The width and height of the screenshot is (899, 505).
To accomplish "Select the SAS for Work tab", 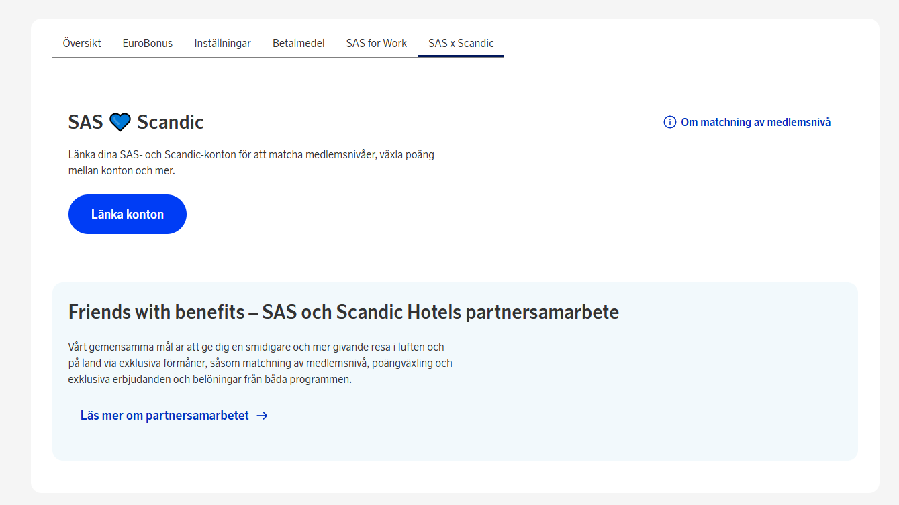I will 376,43.
